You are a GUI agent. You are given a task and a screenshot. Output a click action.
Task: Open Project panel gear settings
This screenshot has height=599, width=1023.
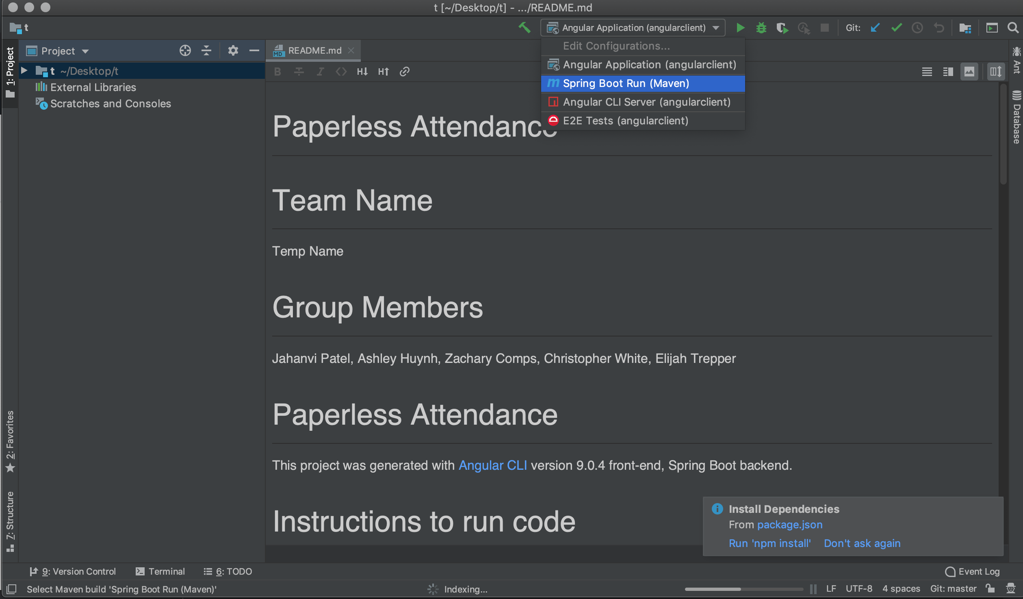[x=233, y=50]
